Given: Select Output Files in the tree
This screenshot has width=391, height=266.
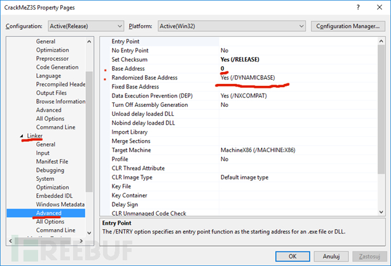Looking at the screenshot, I should click(51, 93).
